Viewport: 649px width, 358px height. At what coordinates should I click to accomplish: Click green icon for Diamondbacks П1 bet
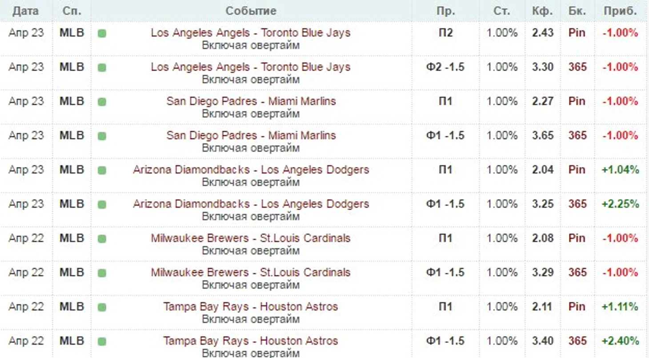(102, 170)
